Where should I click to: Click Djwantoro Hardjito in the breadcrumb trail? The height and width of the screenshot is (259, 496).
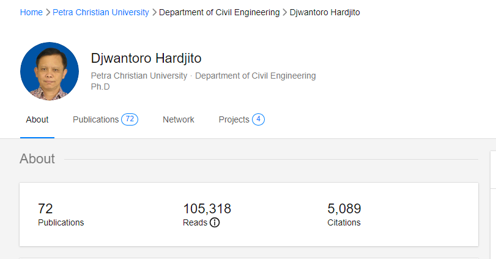tap(325, 12)
